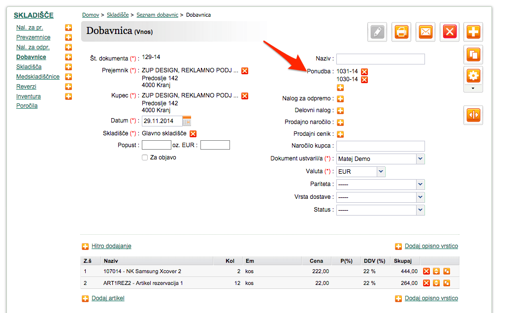Viewport: 521px width, 313px height.
Task: Focus the Naziv input field
Action: click(x=381, y=59)
